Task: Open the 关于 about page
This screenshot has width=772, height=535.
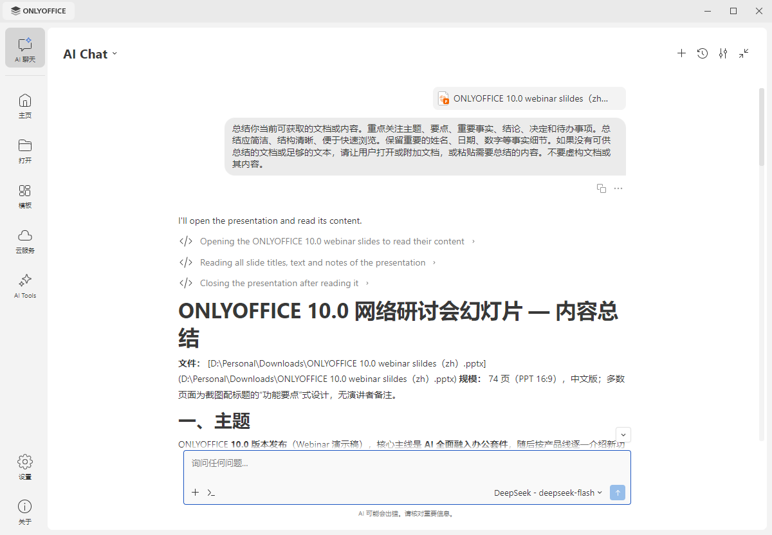Action: (x=25, y=512)
